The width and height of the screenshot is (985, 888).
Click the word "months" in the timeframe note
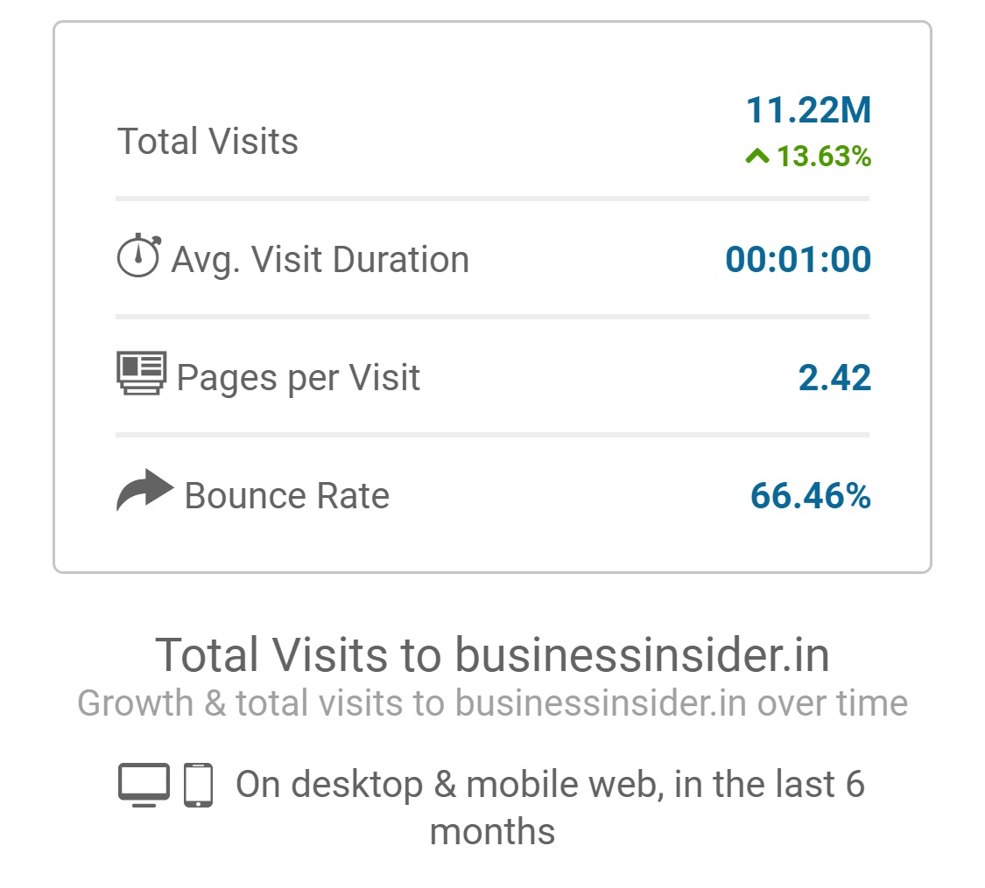coord(492,830)
